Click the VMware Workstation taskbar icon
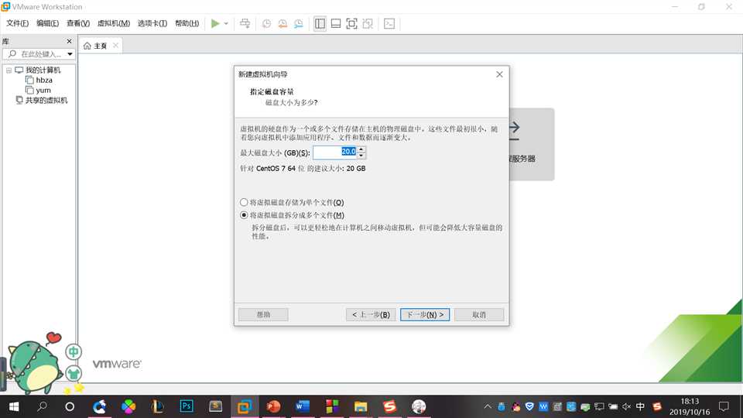 [x=245, y=406]
